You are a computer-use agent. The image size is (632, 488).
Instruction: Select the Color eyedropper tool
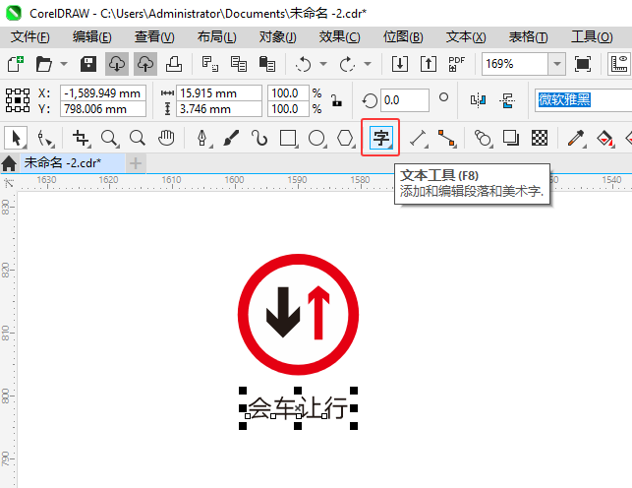click(576, 138)
